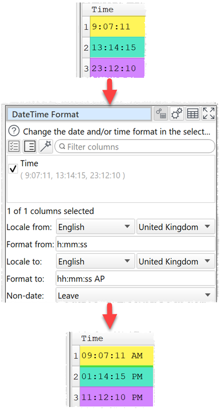Screen dimensions: 220x410
Task: Click the Locale from label
Action: tap(29, 227)
